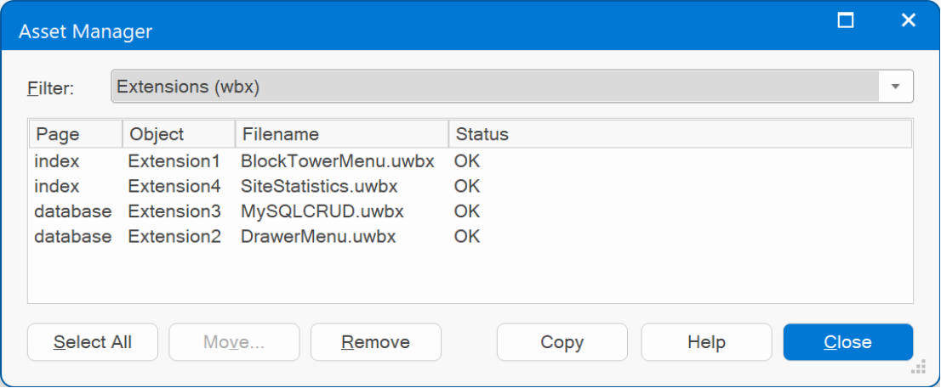Sort by the Page column header
The width and height of the screenshot is (941, 388).
pyautogui.click(x=77, y=134)
